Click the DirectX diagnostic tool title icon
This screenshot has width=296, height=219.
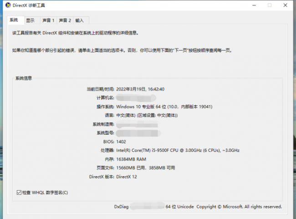pos(8,5)
